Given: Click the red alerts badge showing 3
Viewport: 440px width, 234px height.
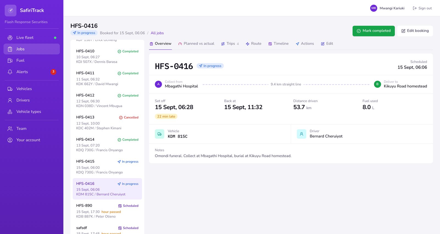Looking at the screenshot, I should click(53, 72).
